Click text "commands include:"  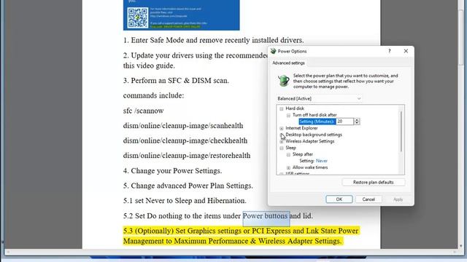153,95
